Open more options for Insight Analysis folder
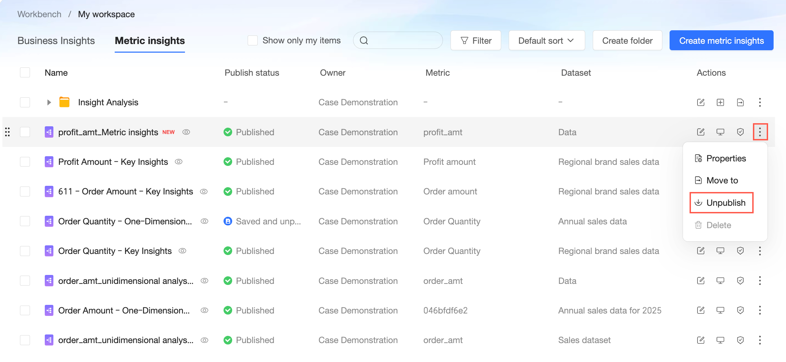Screen dimensions: 786x362 760,102
